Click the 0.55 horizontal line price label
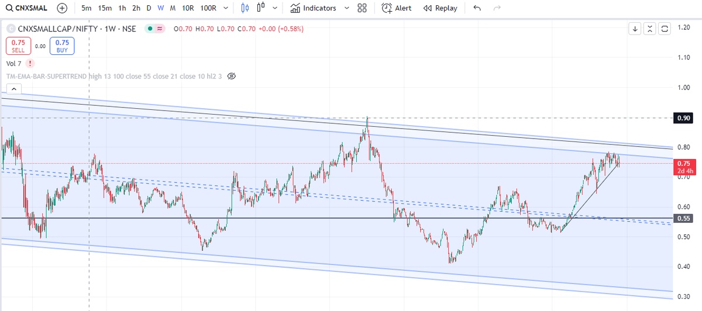The width and height of the screenshot is (702, 311). pyautogui.click(x=683, y=218)
